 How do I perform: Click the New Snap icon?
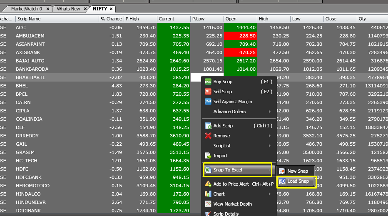282,171
